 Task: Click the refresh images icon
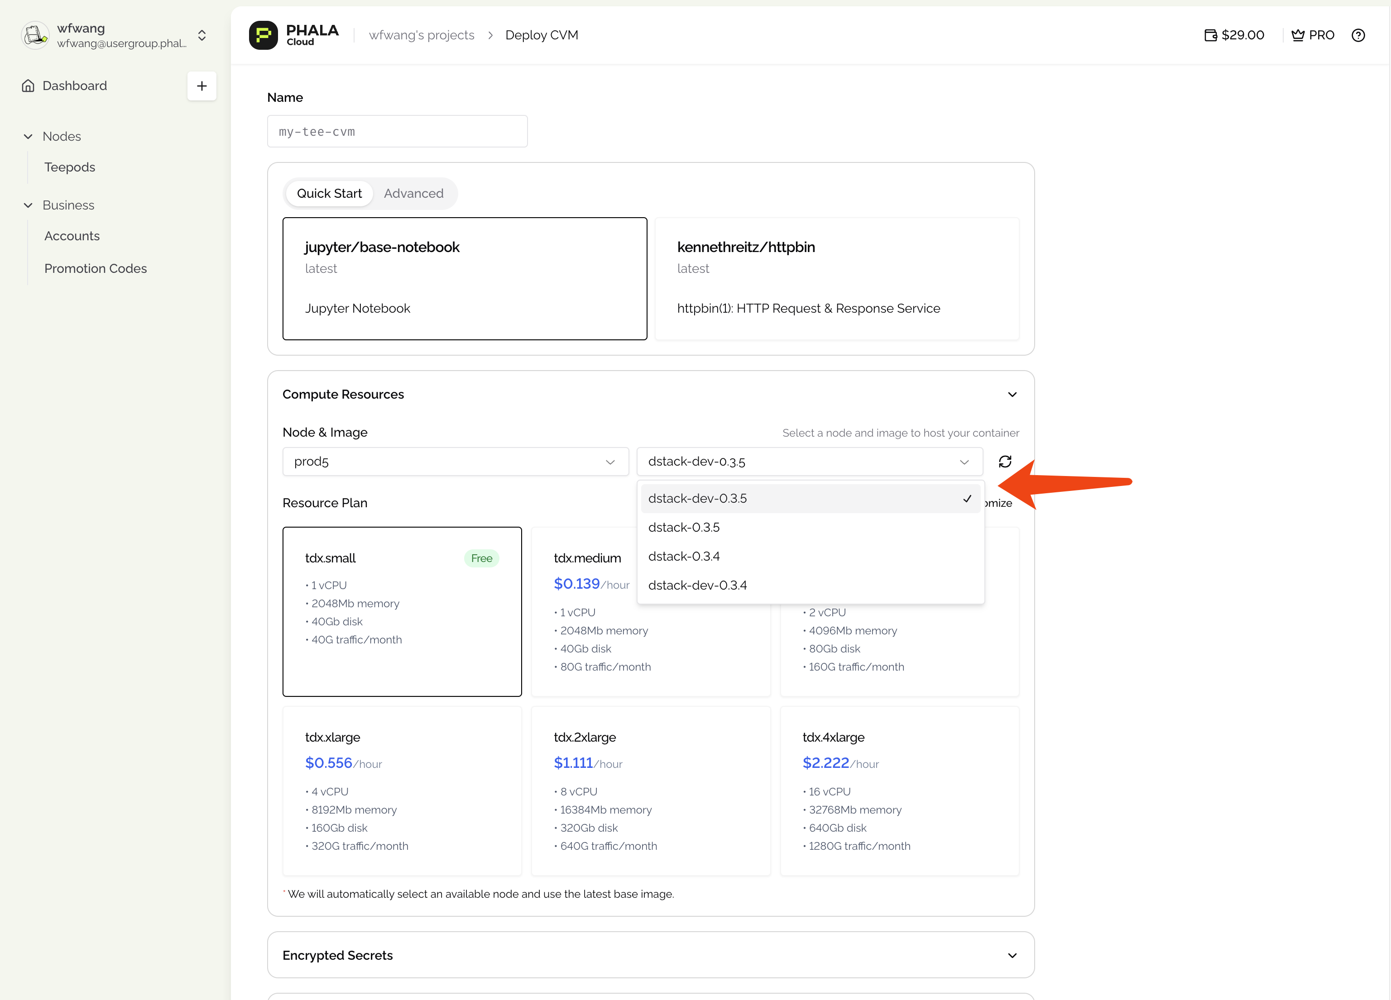click(x=1005, y=462)
